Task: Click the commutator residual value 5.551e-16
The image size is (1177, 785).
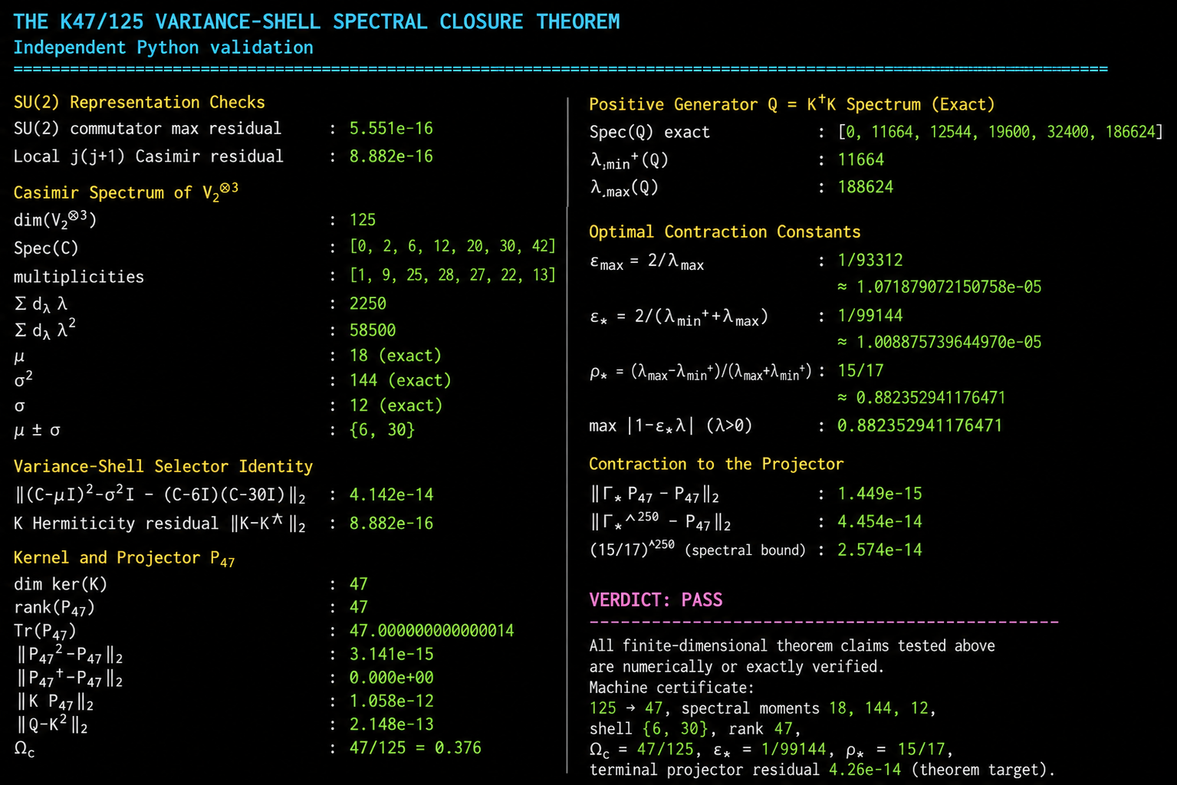Action: [x=391, y=128]
